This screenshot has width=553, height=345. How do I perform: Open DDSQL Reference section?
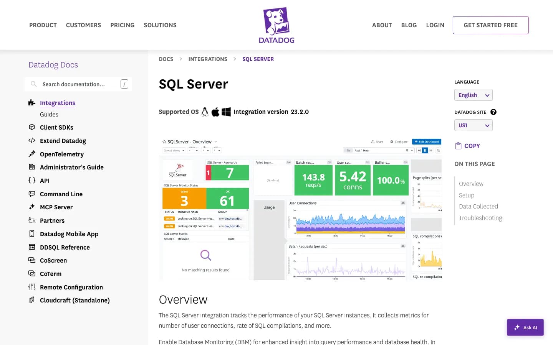(65, 247)
